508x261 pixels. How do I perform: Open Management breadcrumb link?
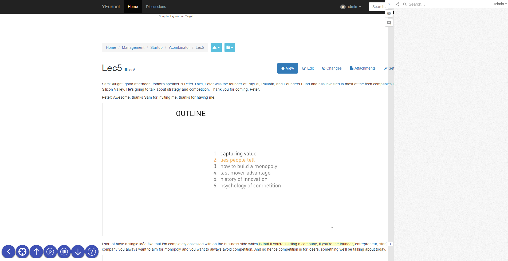tap(133, 47)
